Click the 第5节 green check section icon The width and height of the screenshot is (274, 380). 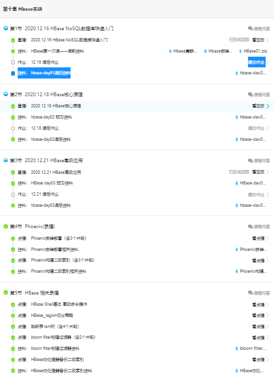click(6, 293)
